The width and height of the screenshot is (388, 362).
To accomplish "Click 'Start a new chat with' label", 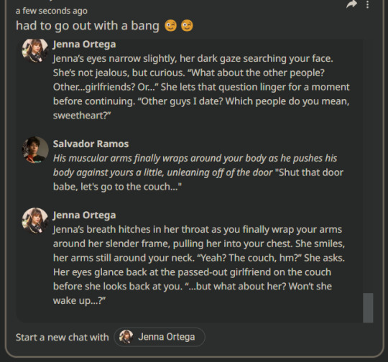I will tap(62, 338).
